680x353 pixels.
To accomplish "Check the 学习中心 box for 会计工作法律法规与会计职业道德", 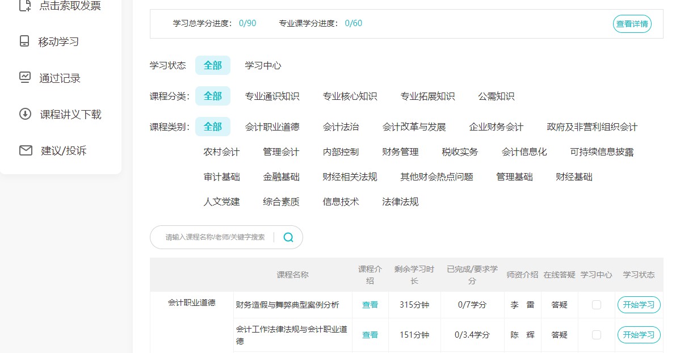I will 596,335.
